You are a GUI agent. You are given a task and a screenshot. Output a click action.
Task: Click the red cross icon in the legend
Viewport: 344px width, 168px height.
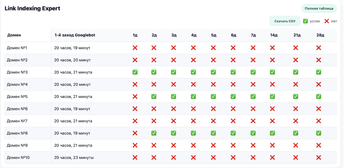pyautogui.click(x=327, y=21)
